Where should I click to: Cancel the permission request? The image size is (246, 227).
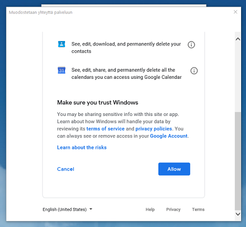tap(66, 169)
